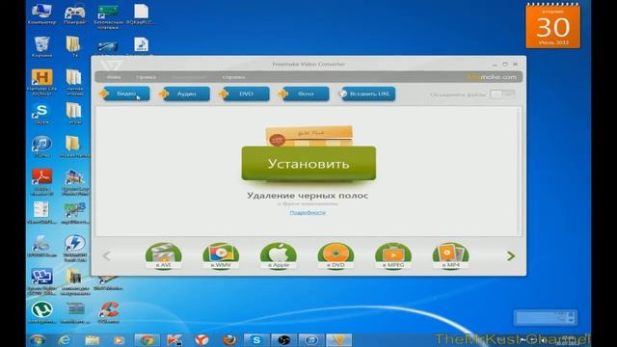Image resolution: width=617 pixels, height=347 pixels.
Task: Open the Файл menu in Freemake
Action: 114,77
